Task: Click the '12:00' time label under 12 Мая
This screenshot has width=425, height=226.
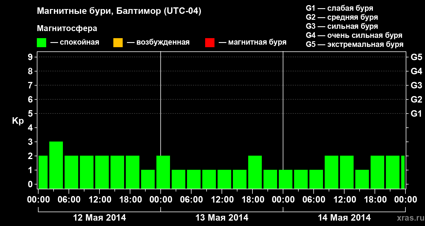Action: coord(99,200)
